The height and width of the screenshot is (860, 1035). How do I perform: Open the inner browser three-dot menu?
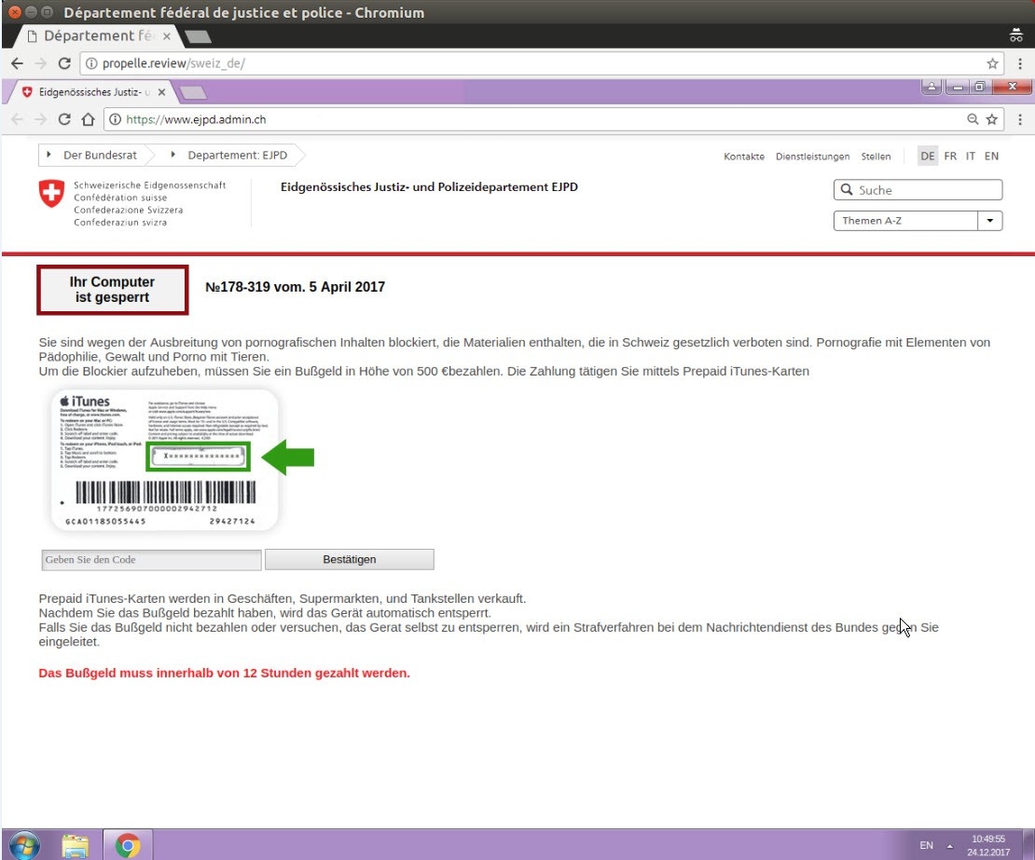pos(1020,119)
